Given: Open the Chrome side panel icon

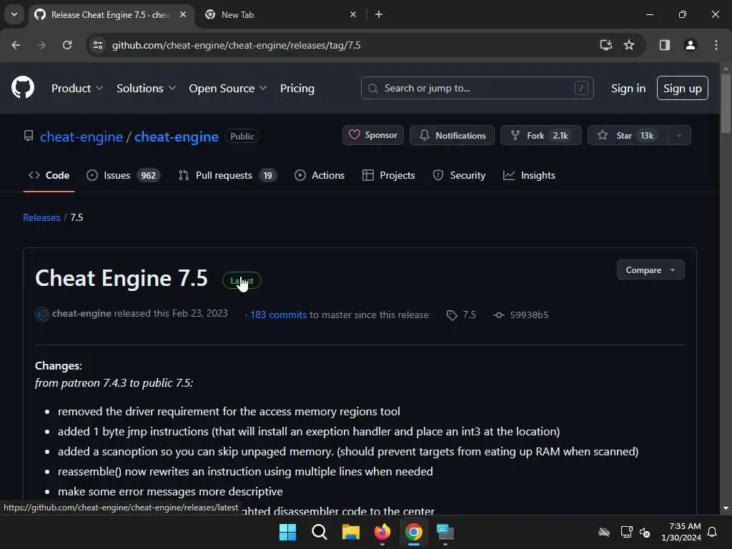Looking at the screenshot, I should point(664,45).
